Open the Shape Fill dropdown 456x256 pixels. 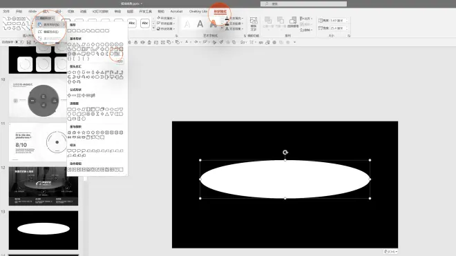[x=166, y=18]
